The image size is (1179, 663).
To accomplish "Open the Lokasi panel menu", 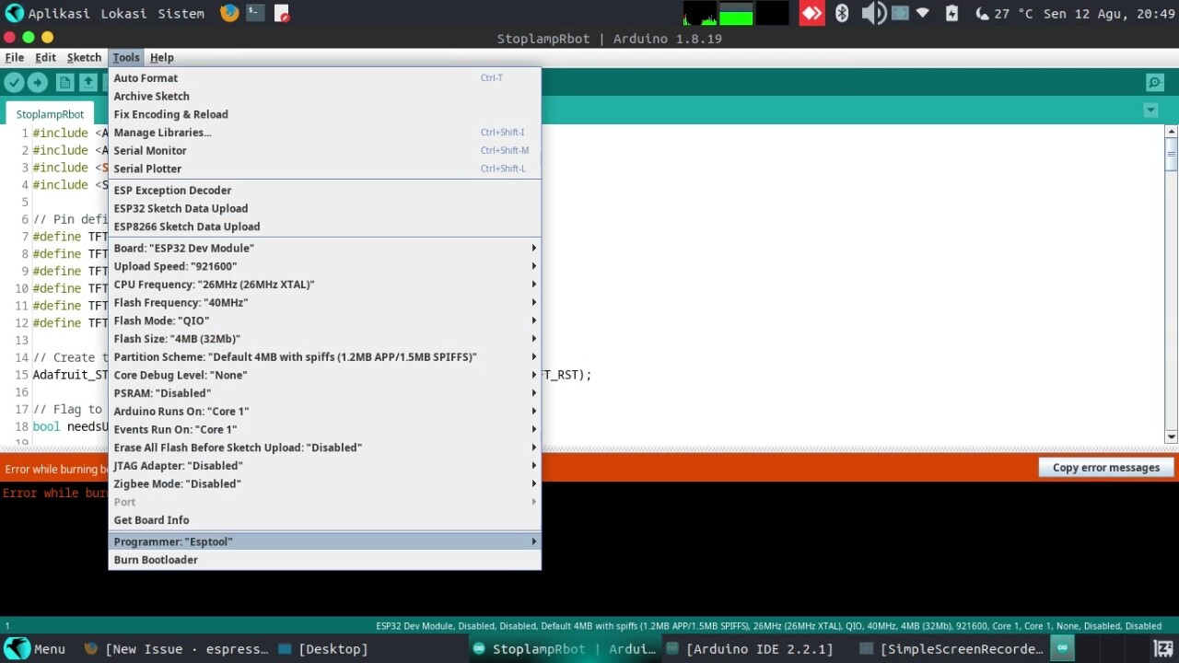I will (x=123, y=14).
